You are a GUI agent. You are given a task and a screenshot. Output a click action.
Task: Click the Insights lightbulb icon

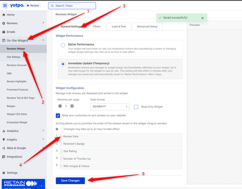coord(4,140)
